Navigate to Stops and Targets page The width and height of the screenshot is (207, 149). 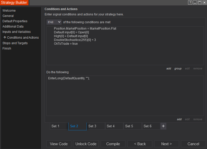[15, 43]
